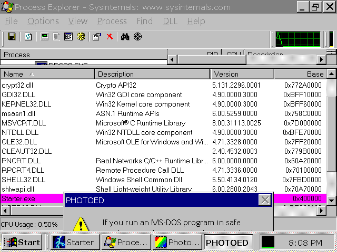
Task: Sort by the Name column header
Action: [47, 74]
